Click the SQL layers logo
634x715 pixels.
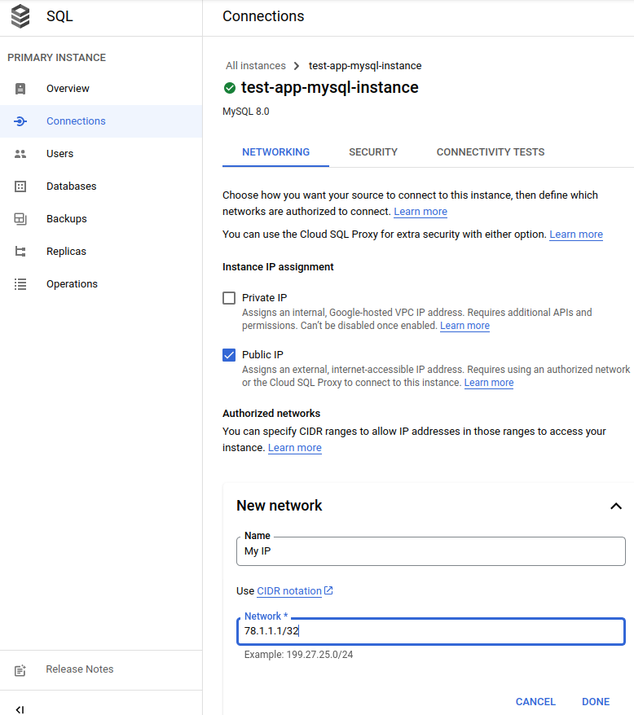pyautogui.click(x=20, y=15)
